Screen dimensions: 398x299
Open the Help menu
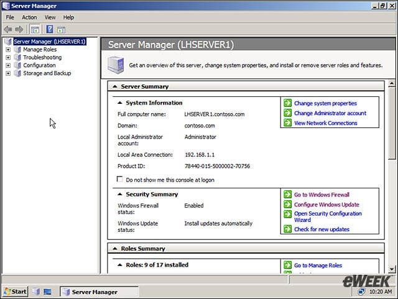(68, 17)
